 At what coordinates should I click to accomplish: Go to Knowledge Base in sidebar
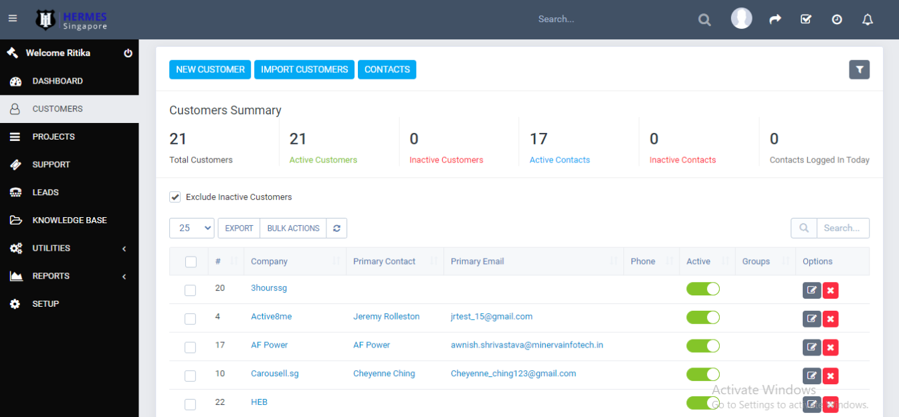click(x=69, y=220)
